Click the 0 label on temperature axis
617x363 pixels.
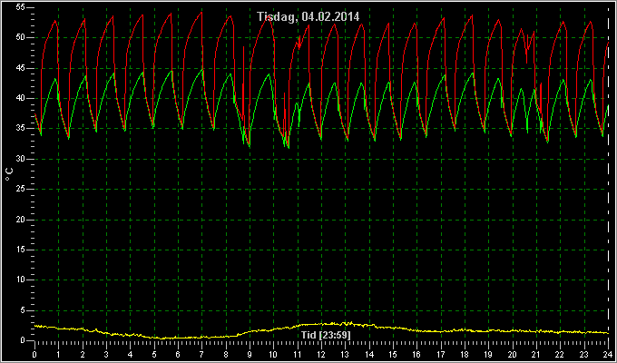click(24, 341)
